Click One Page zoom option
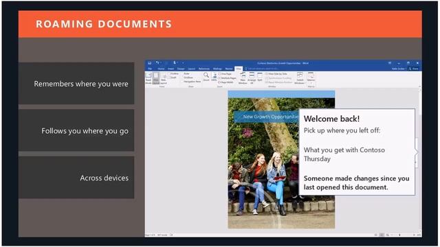The width and height of the screenshot is (440, 247). pos(225,74)
